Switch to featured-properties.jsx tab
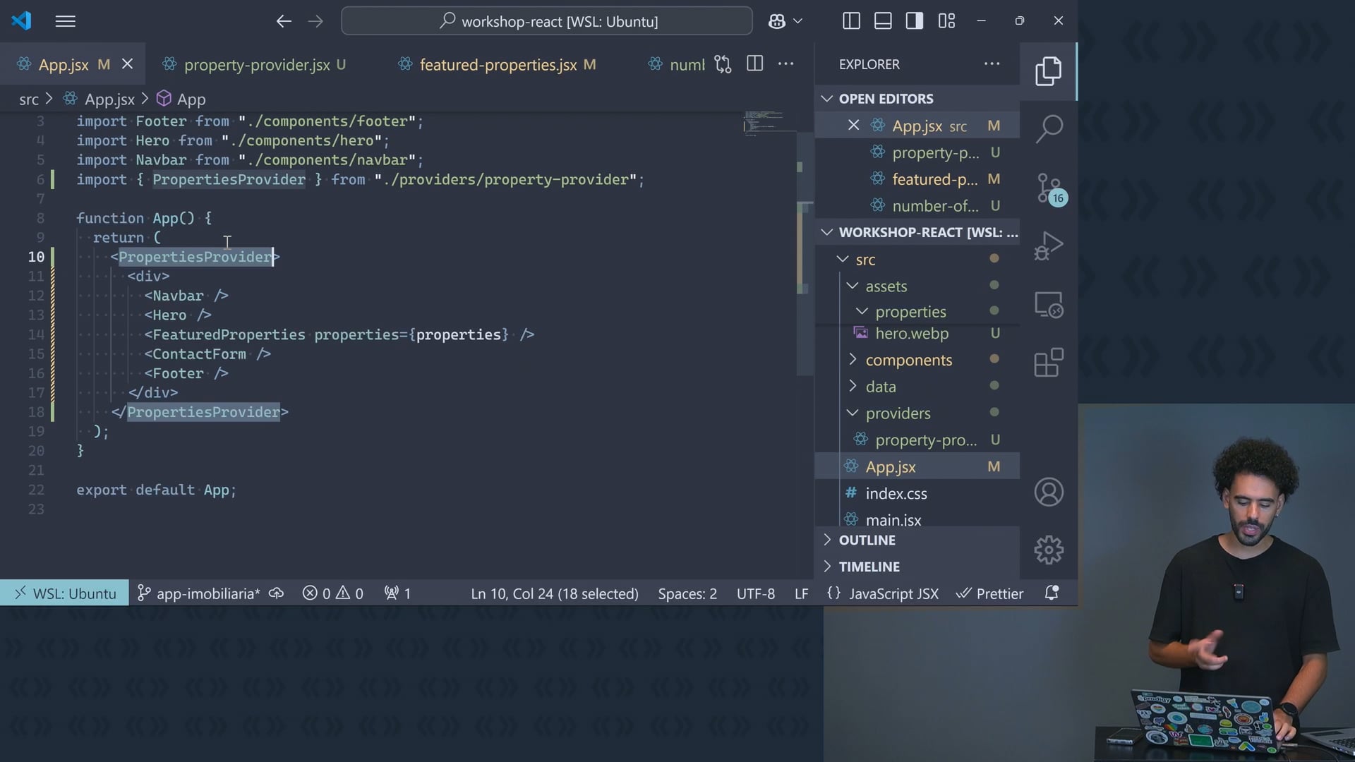The image size is (1355, 762). click(498, 65)
